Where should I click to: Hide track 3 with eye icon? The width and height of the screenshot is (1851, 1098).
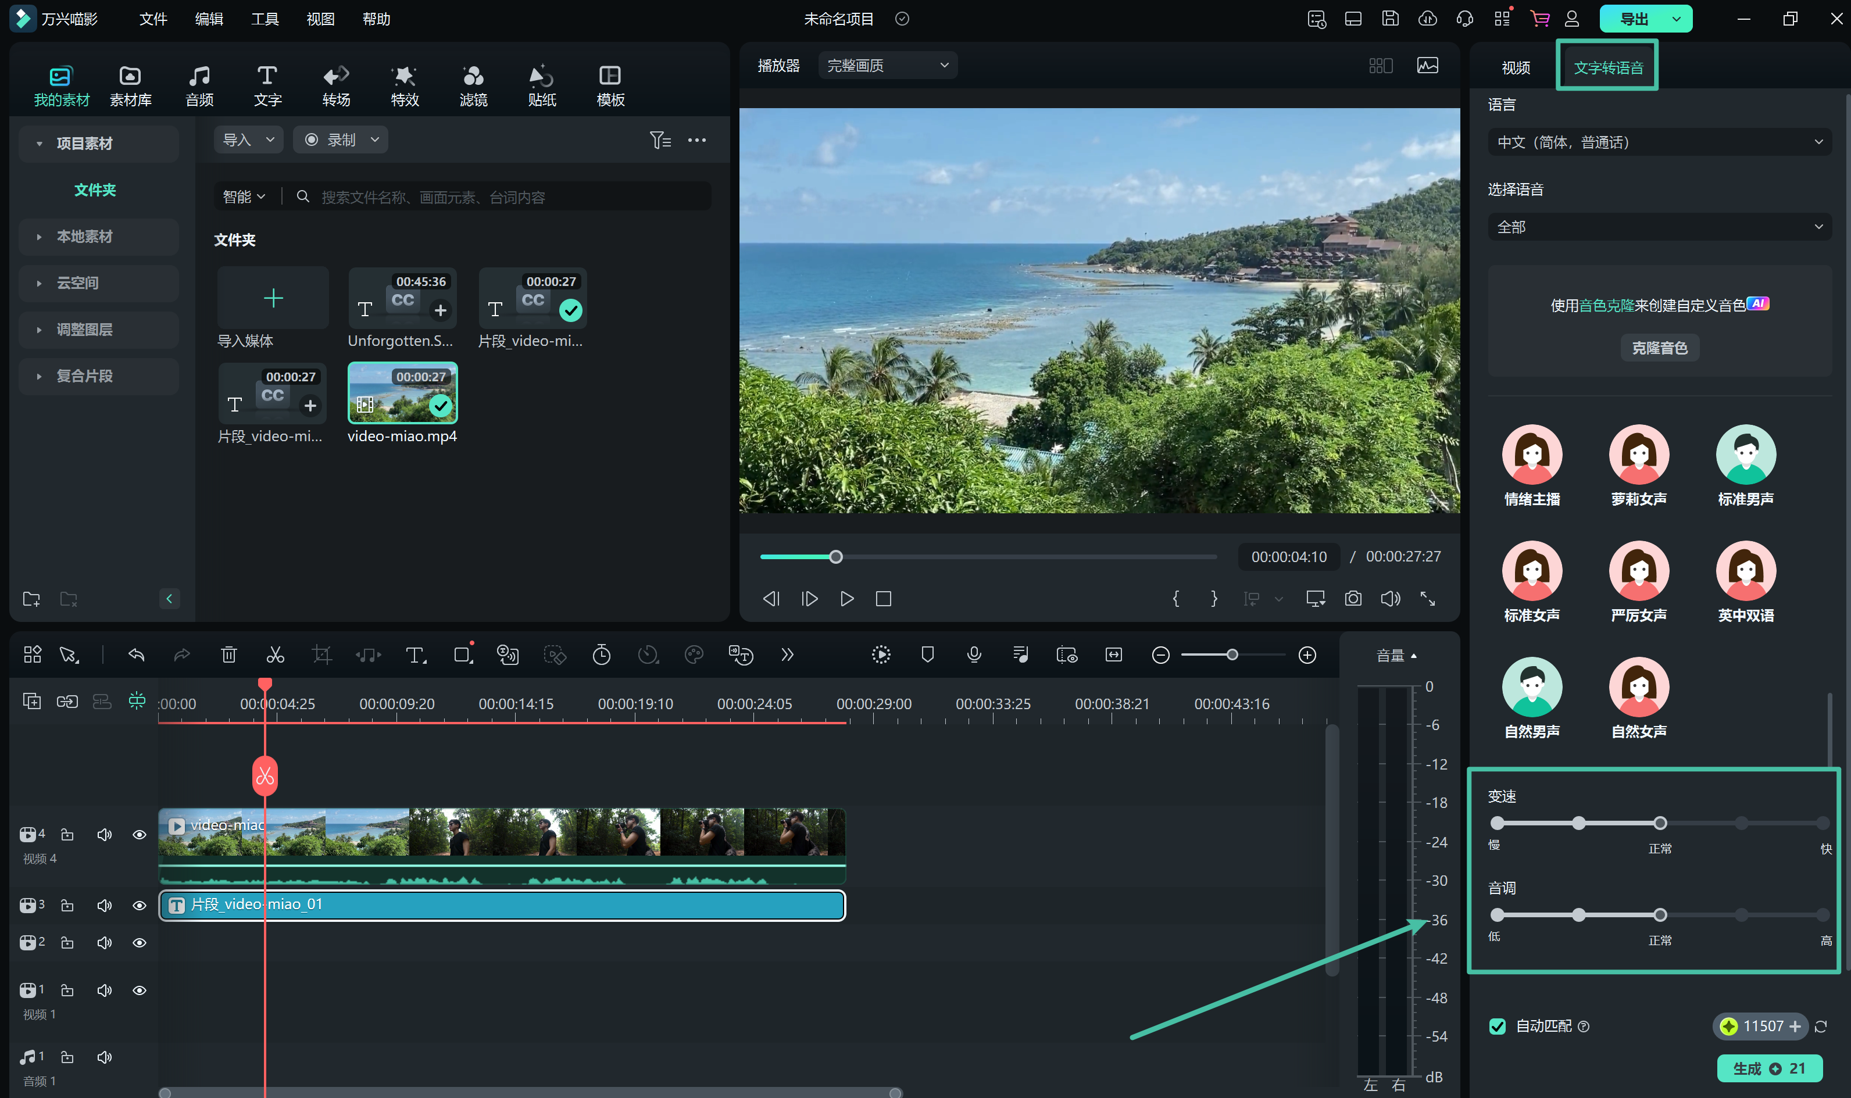click(139, 906)
